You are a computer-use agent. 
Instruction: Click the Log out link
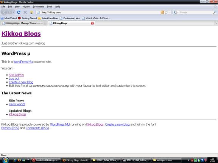pos(14,78)
